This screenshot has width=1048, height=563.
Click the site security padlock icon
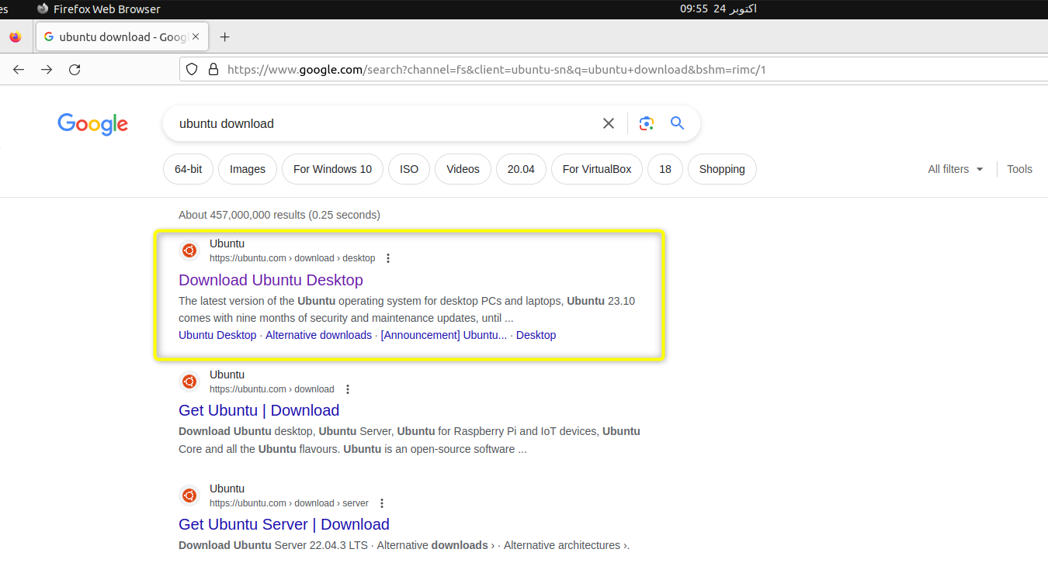point(213,70)
